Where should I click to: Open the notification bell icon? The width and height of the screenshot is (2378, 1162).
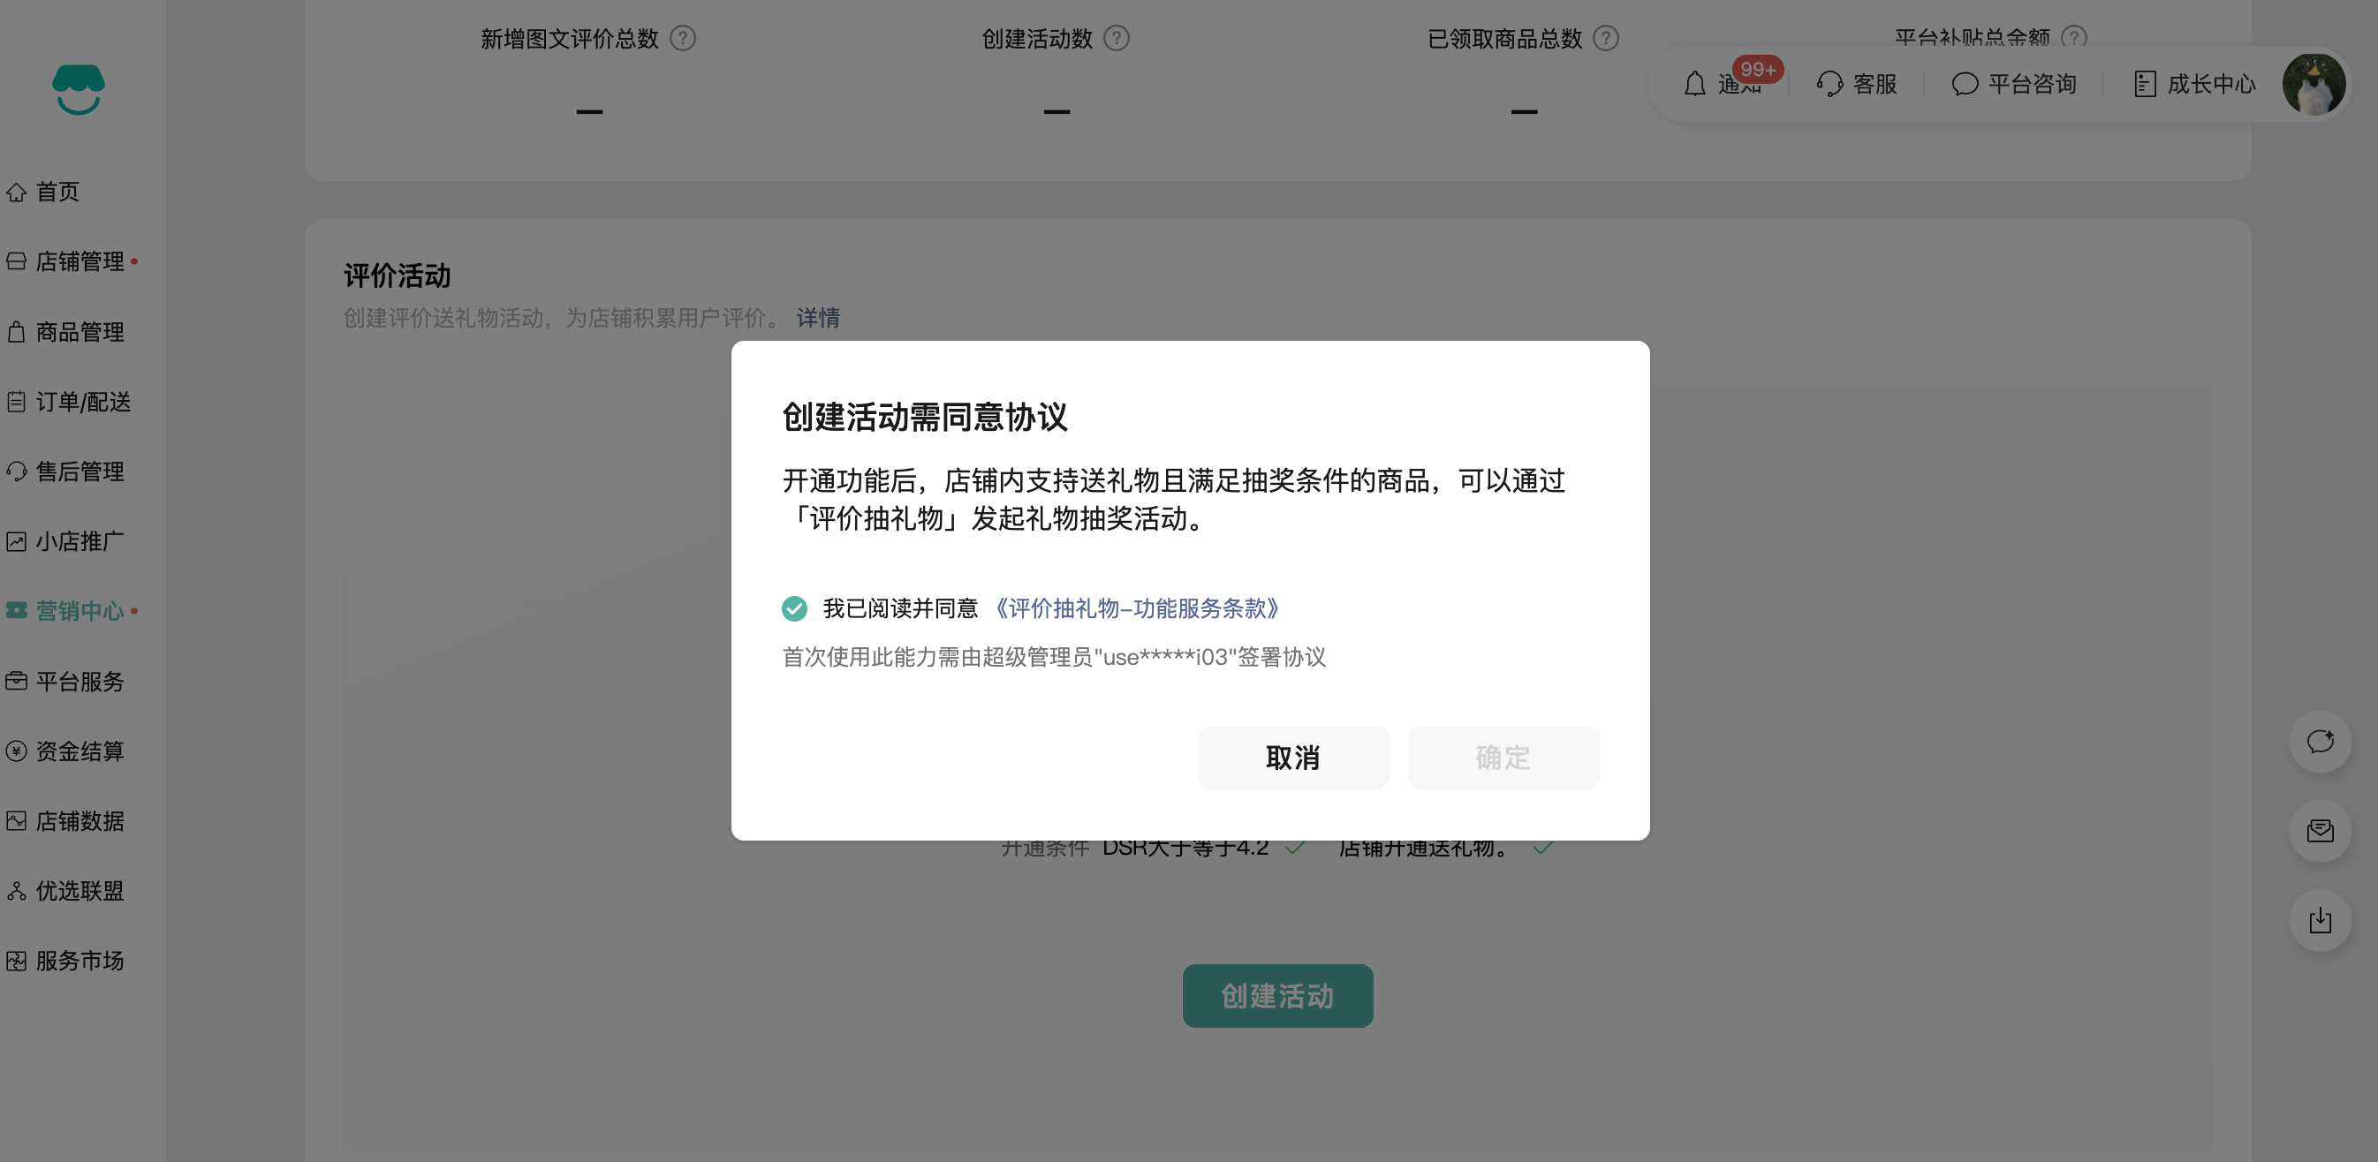1694,84
